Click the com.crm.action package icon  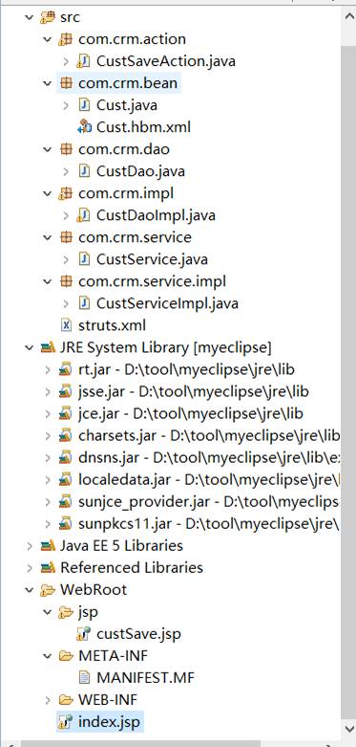(66, 39)
